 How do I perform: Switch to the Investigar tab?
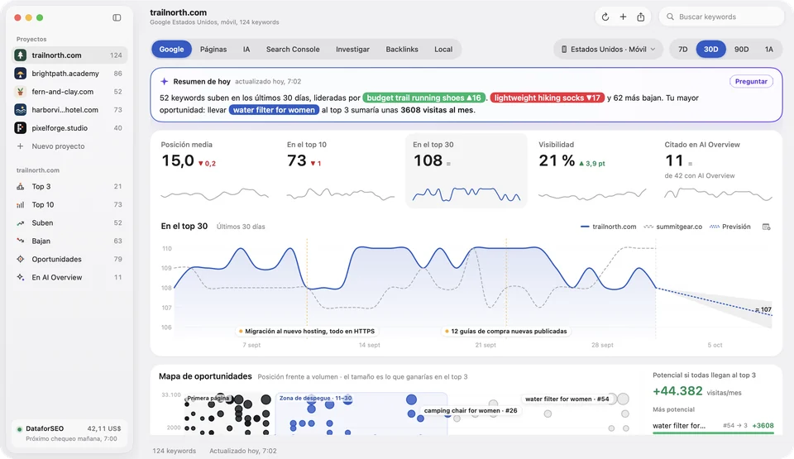point(352,49)
